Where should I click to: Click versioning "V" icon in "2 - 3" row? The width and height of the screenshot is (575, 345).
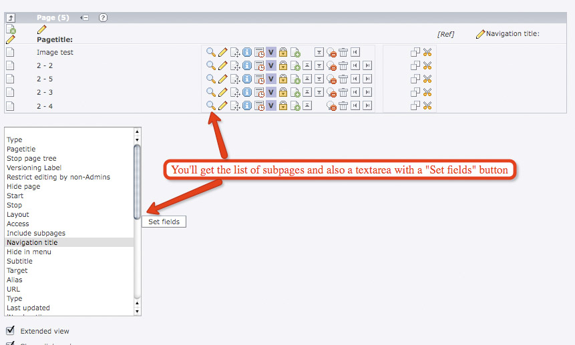pyautogui.click(x=270, y=92)
